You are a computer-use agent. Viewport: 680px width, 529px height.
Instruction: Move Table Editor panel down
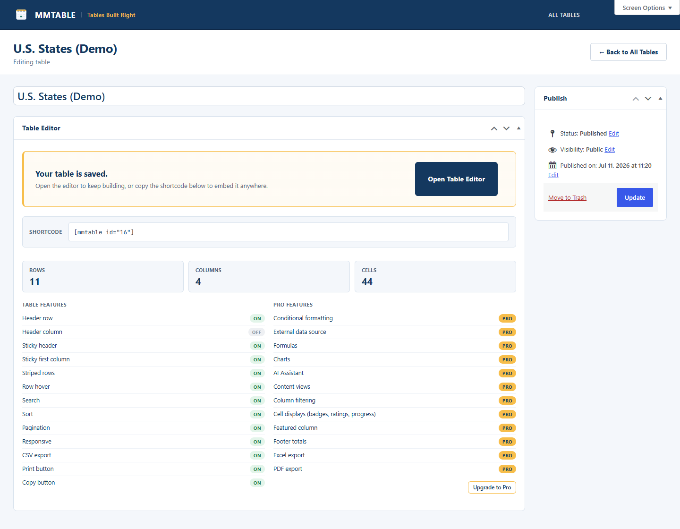(506, 128)
